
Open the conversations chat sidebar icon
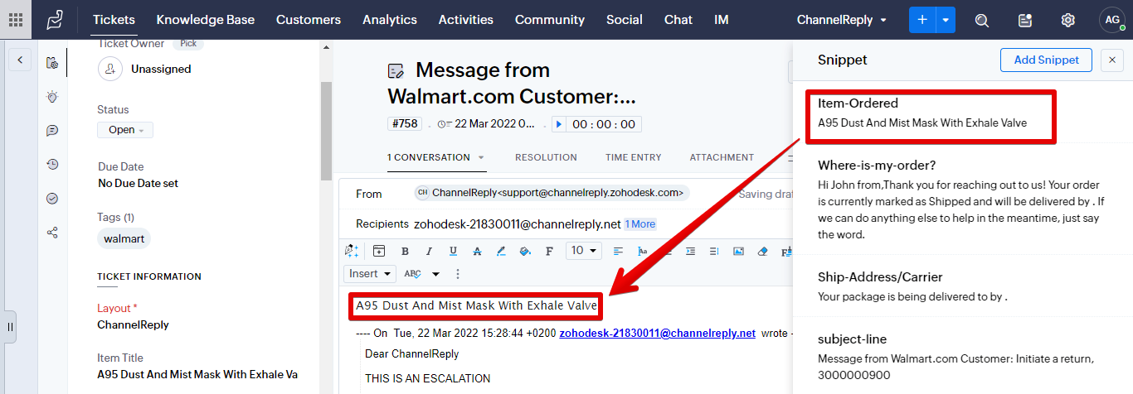pos(52,131)
